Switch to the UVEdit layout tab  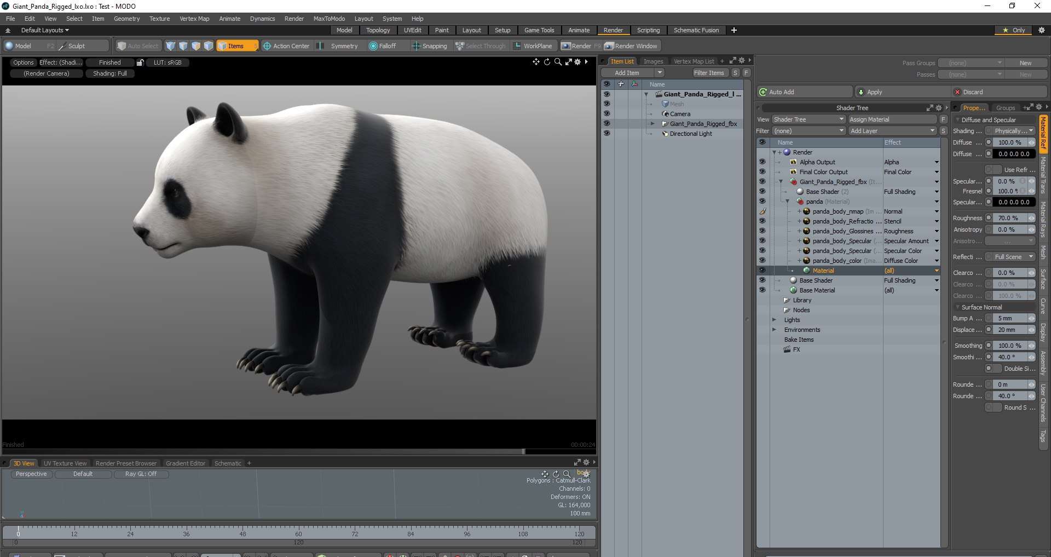click(x=412, y=30)
